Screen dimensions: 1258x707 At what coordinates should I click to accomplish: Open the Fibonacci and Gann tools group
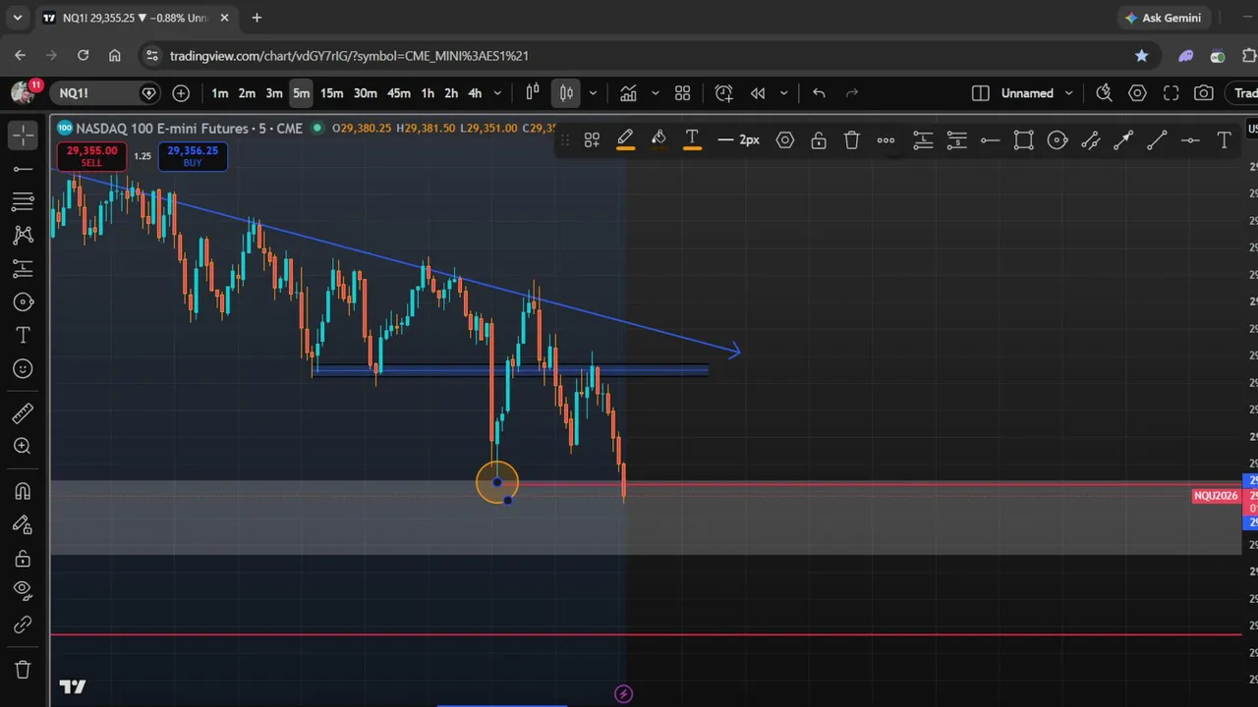[x=24, y=202]
